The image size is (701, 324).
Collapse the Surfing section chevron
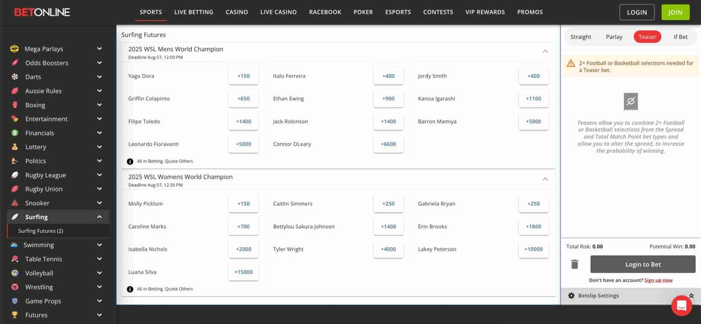[x=99, y=217]
